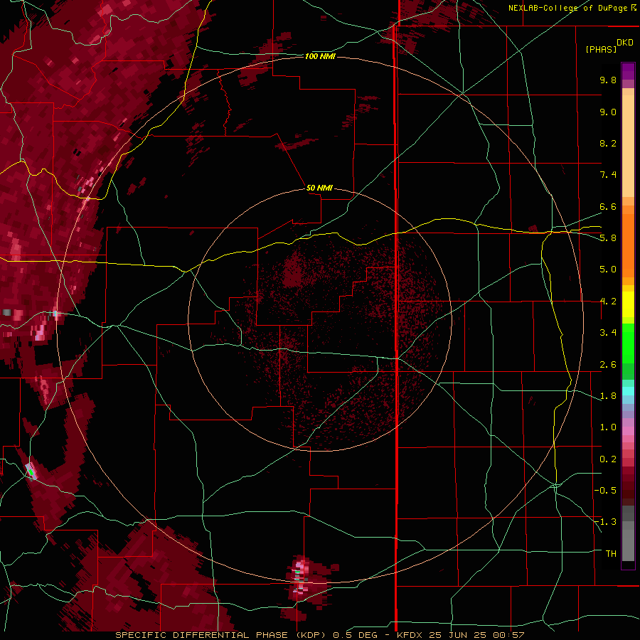This screenshot has width=640, height=640.
Task: Select the 9.8 value on color scale
Action: (x=608, y=80)
